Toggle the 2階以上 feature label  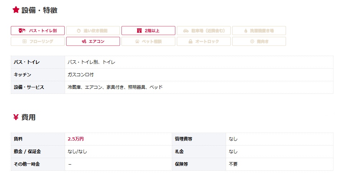click(152, 31)
